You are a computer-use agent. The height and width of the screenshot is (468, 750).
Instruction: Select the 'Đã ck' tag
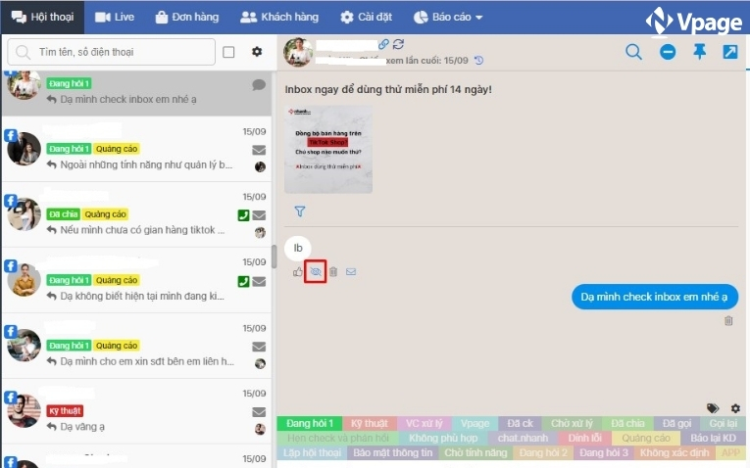click(x=520, y=423)
